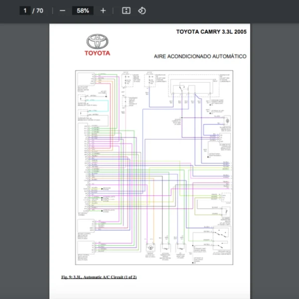Viewport: 299px width, 299px height.
Task: Select the AIRE ACONDICIONADO AUTOMÁTICO subtitle
Action: tap(200, 56)
